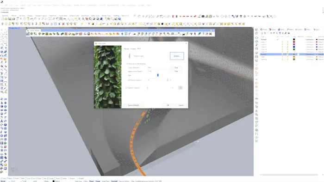Screen dimensions: 324x182
Task: Switch to the Layers panel tab
Action: (273, 30)
